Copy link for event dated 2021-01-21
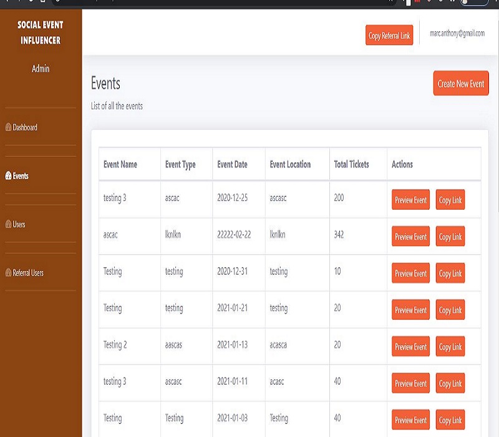This screenshot has height=437, width=499. pyautogui.click(x=450, y=310)
